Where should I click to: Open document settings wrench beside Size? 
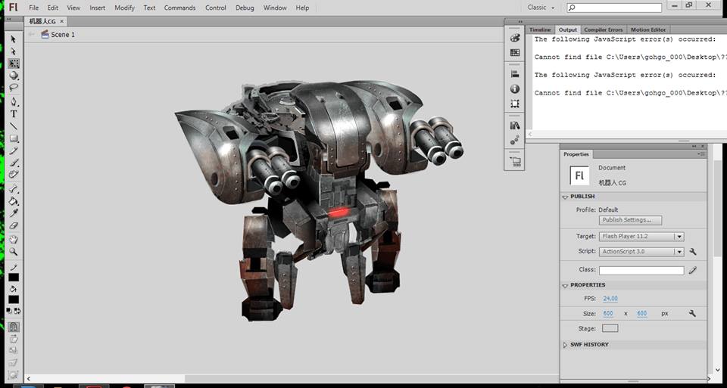point(692,313)
